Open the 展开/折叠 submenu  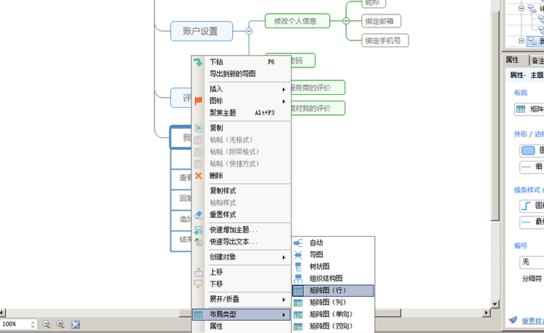(241, 299)
